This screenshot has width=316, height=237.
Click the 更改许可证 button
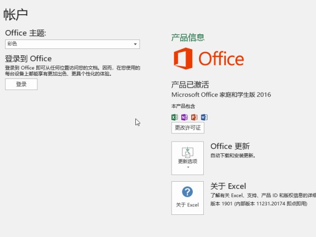(187, 128)
